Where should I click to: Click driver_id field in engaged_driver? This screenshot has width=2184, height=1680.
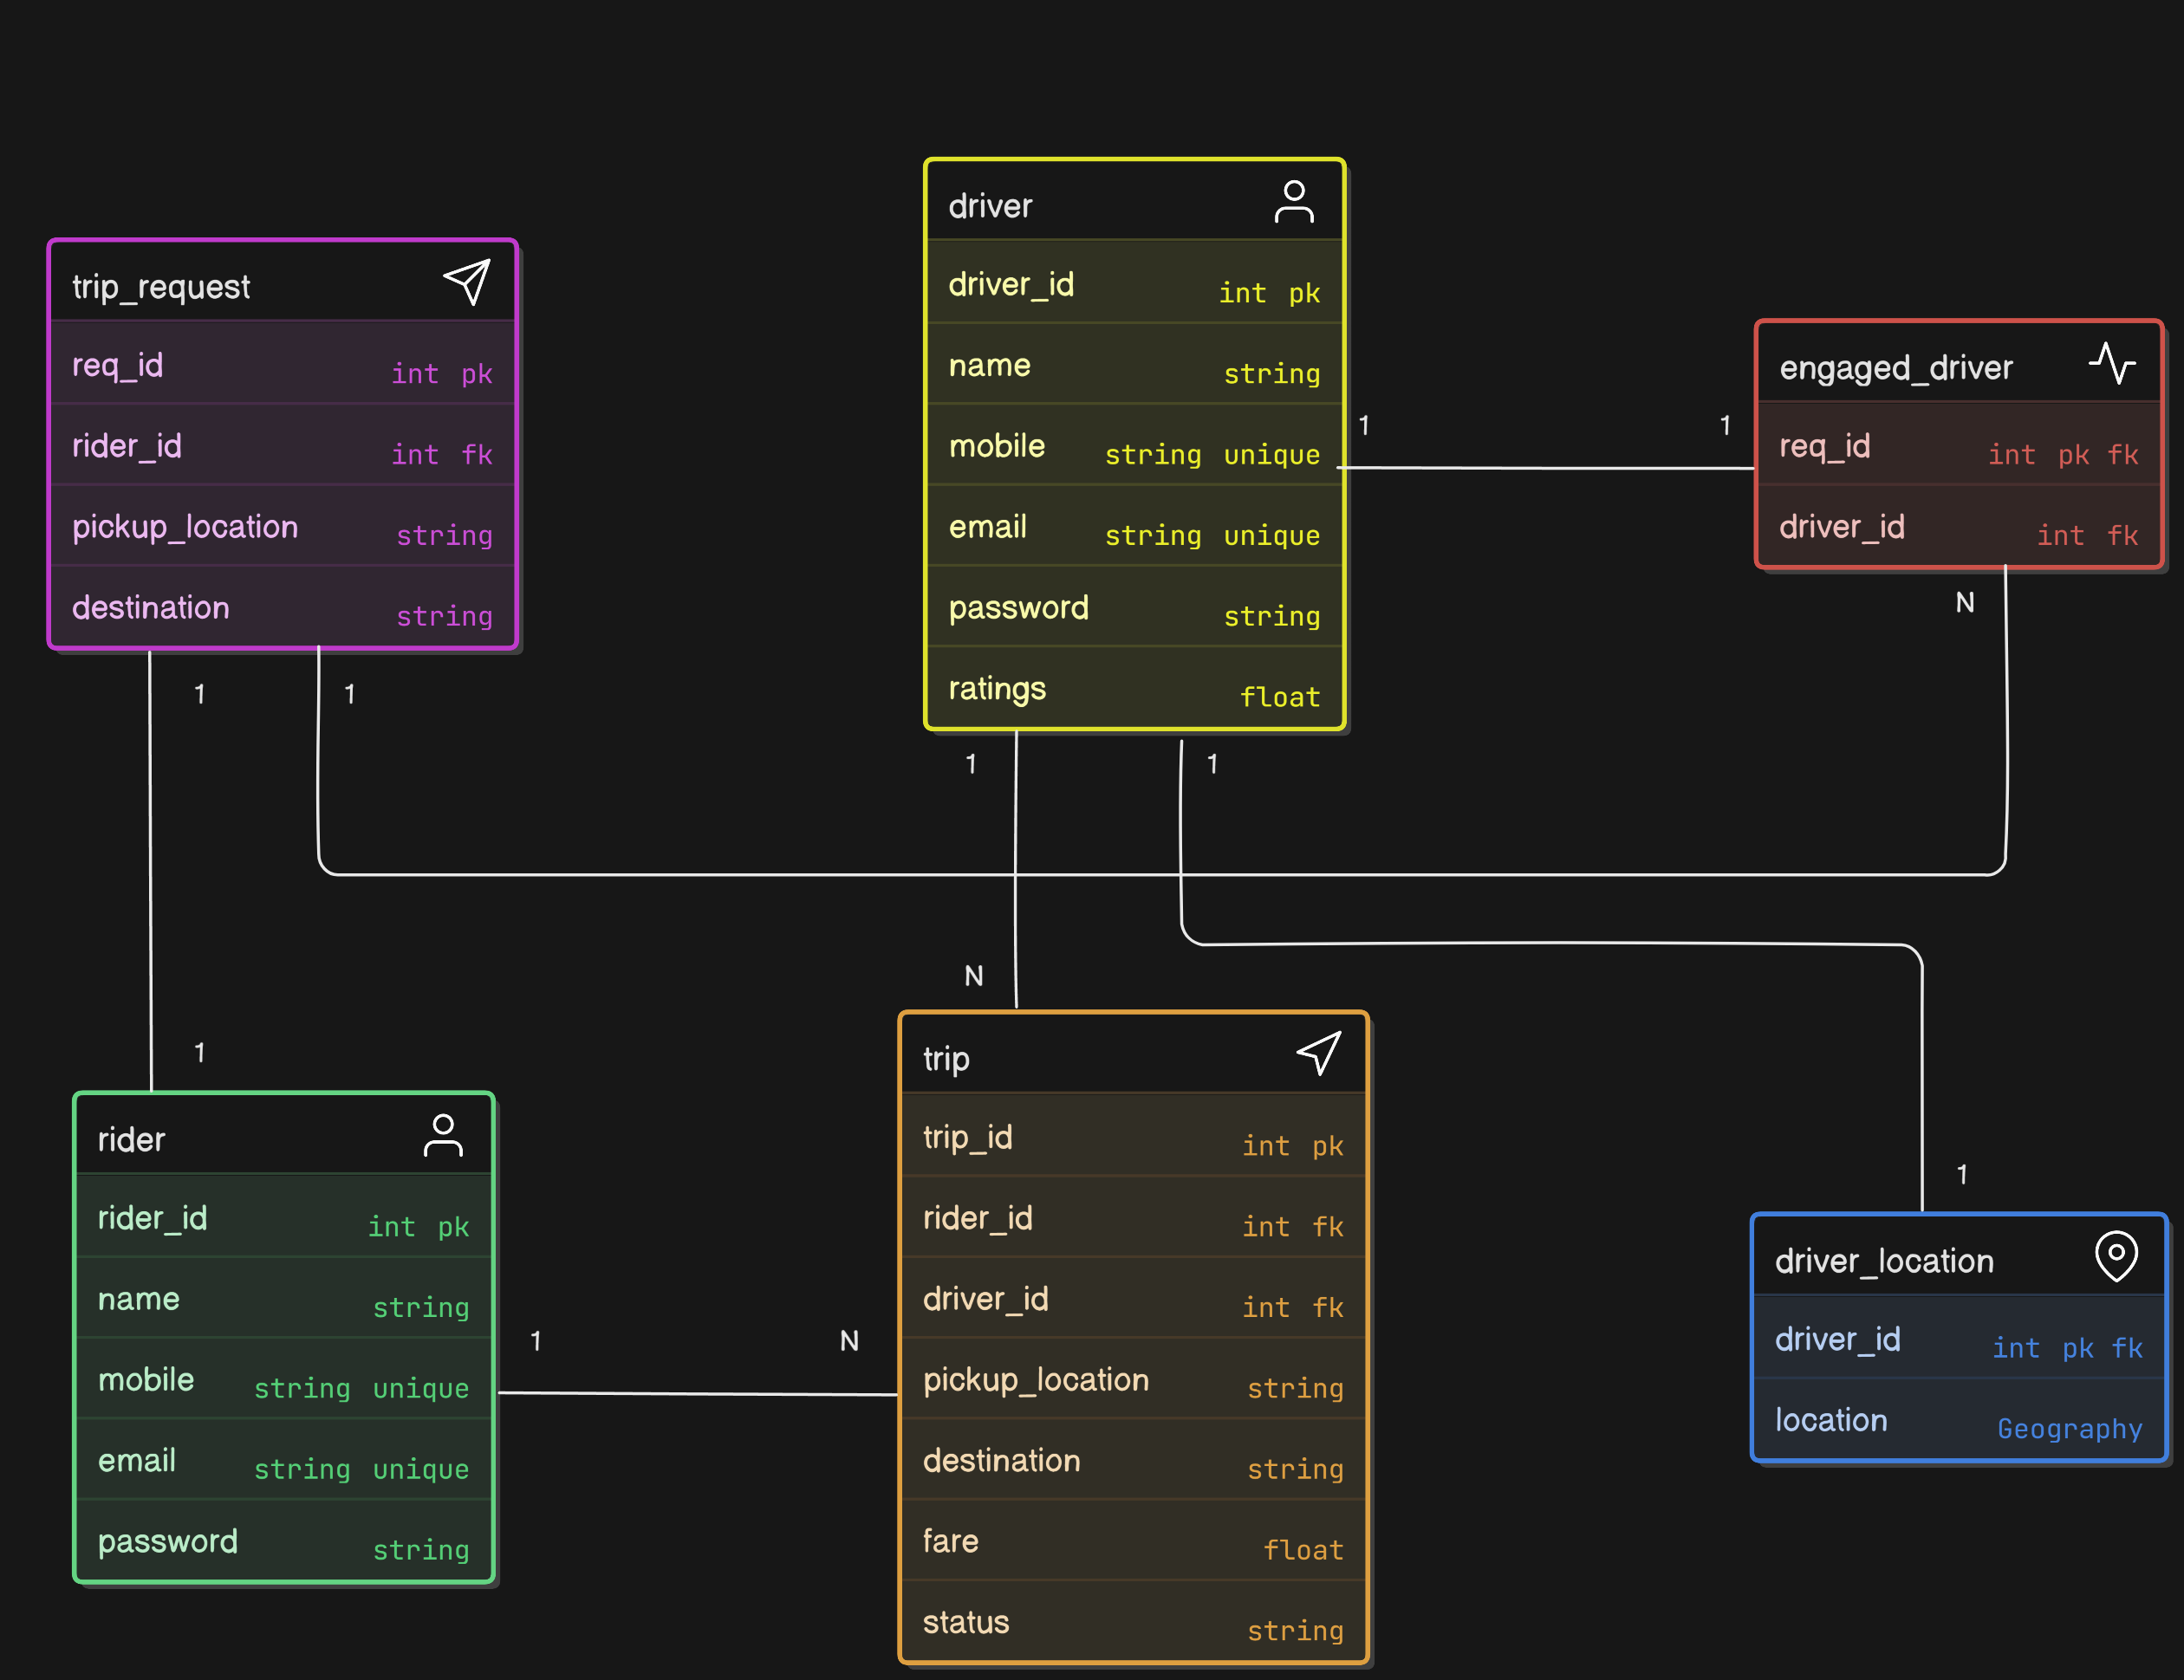1959,525
